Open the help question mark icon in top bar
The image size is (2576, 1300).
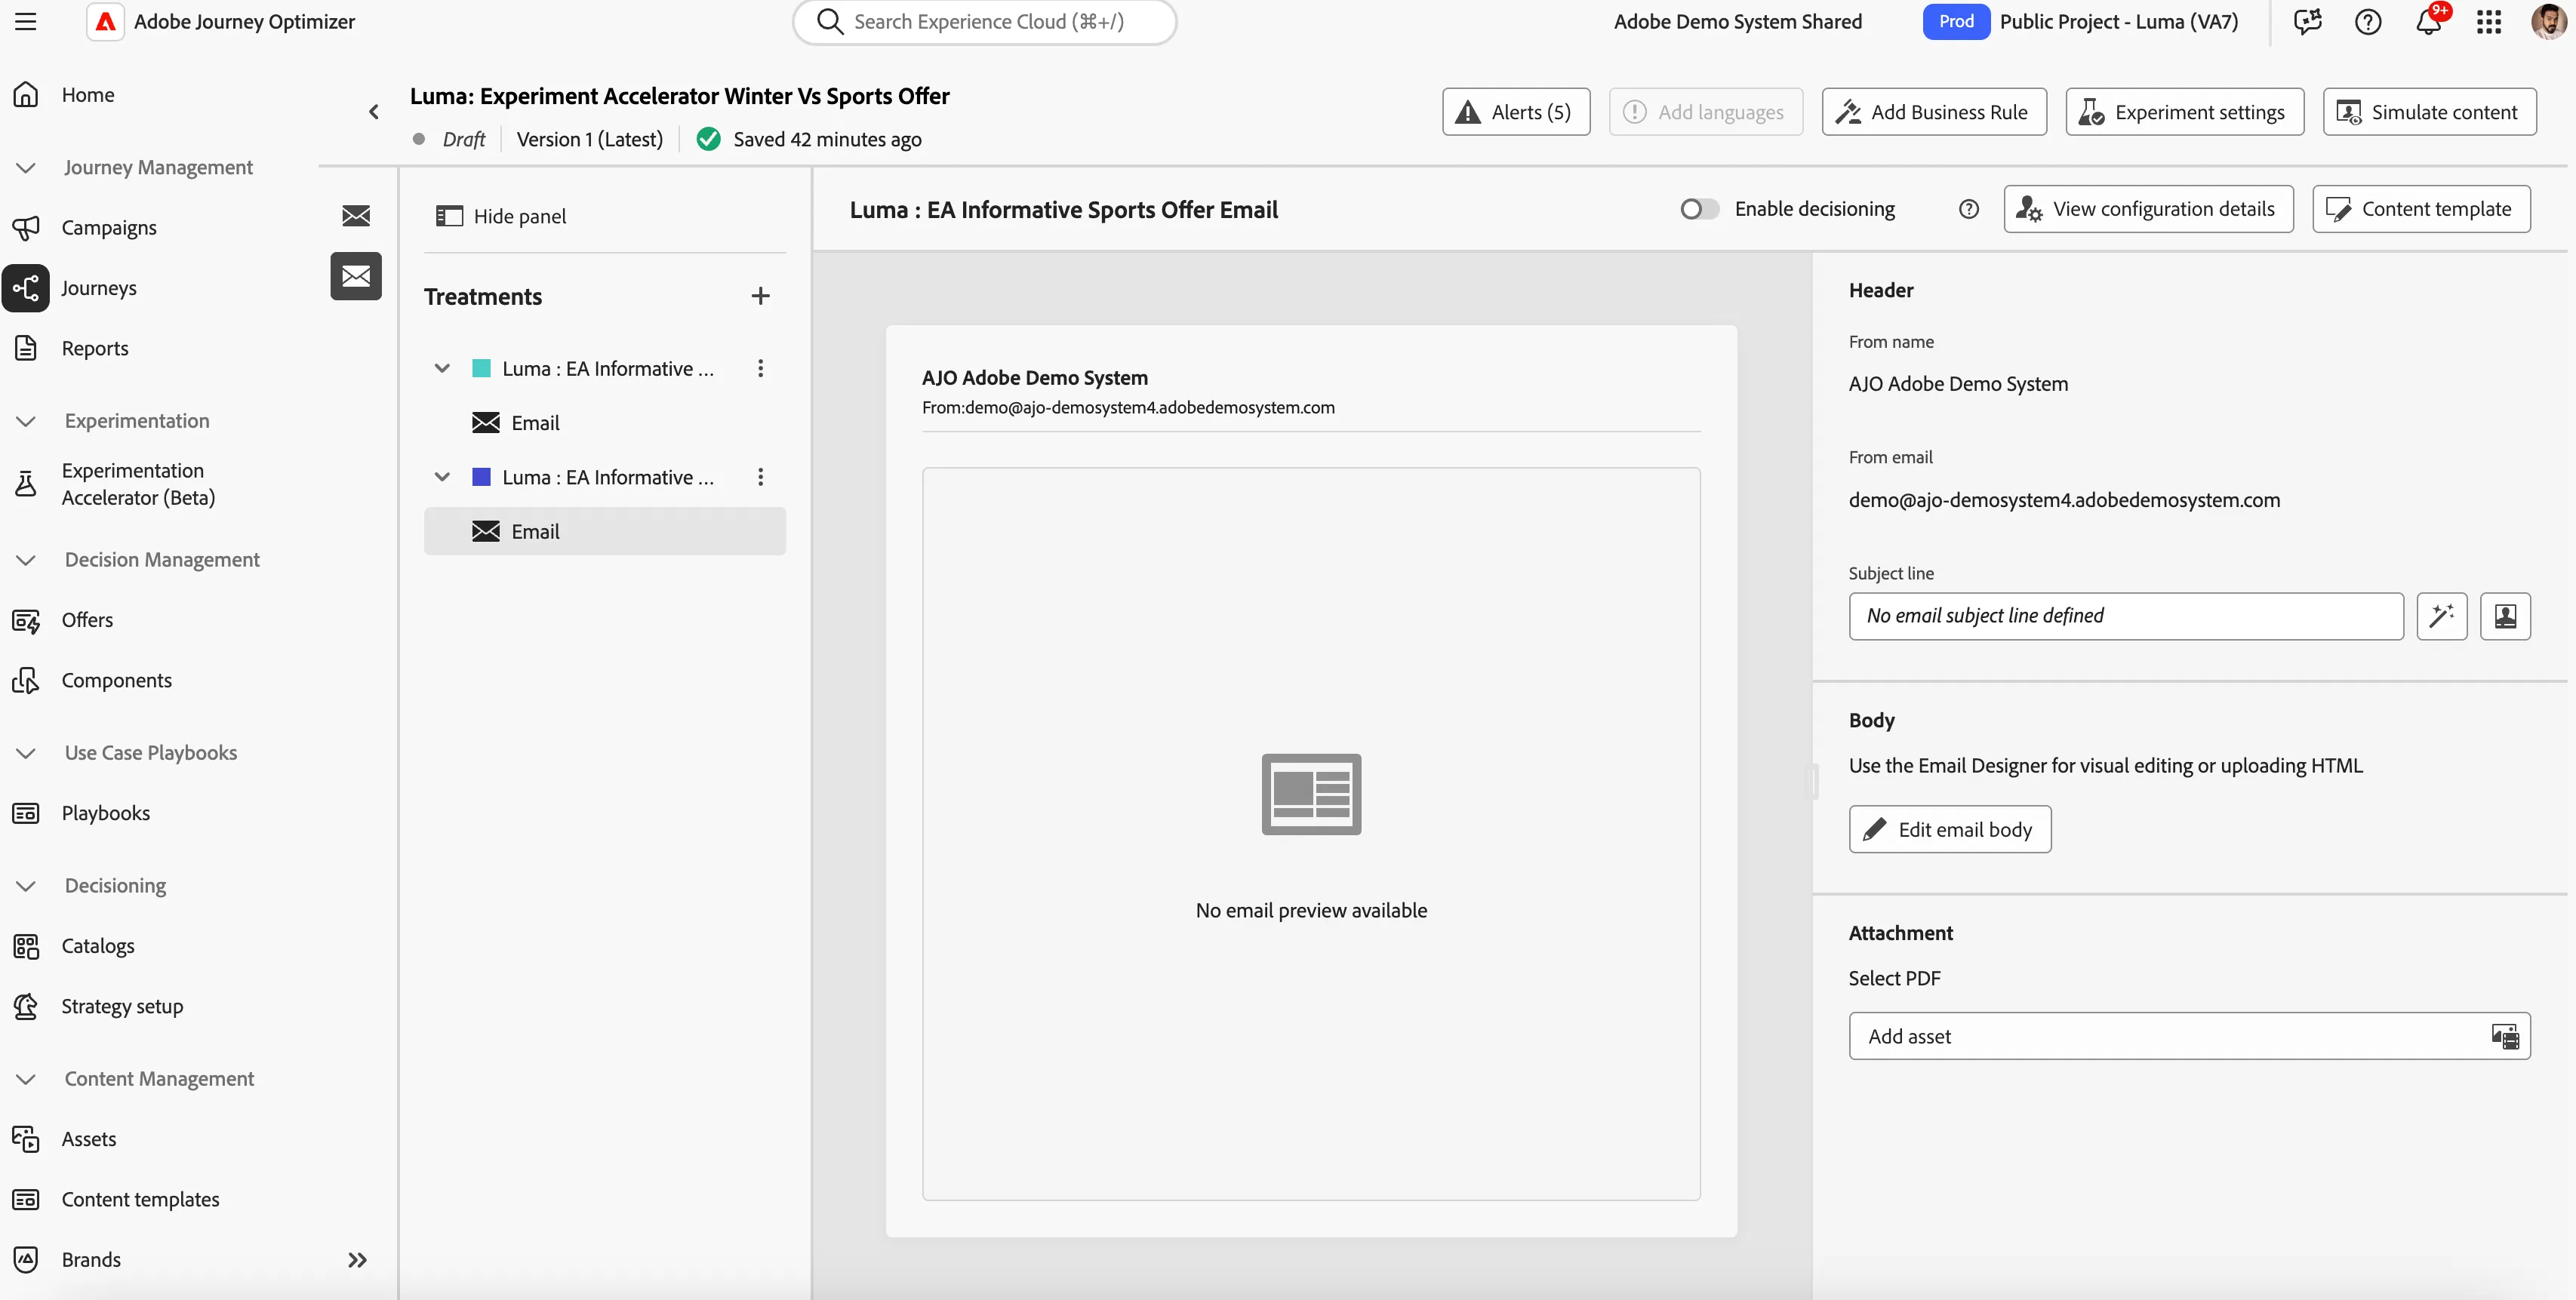pyautogui.click(x=2368, y=21)
